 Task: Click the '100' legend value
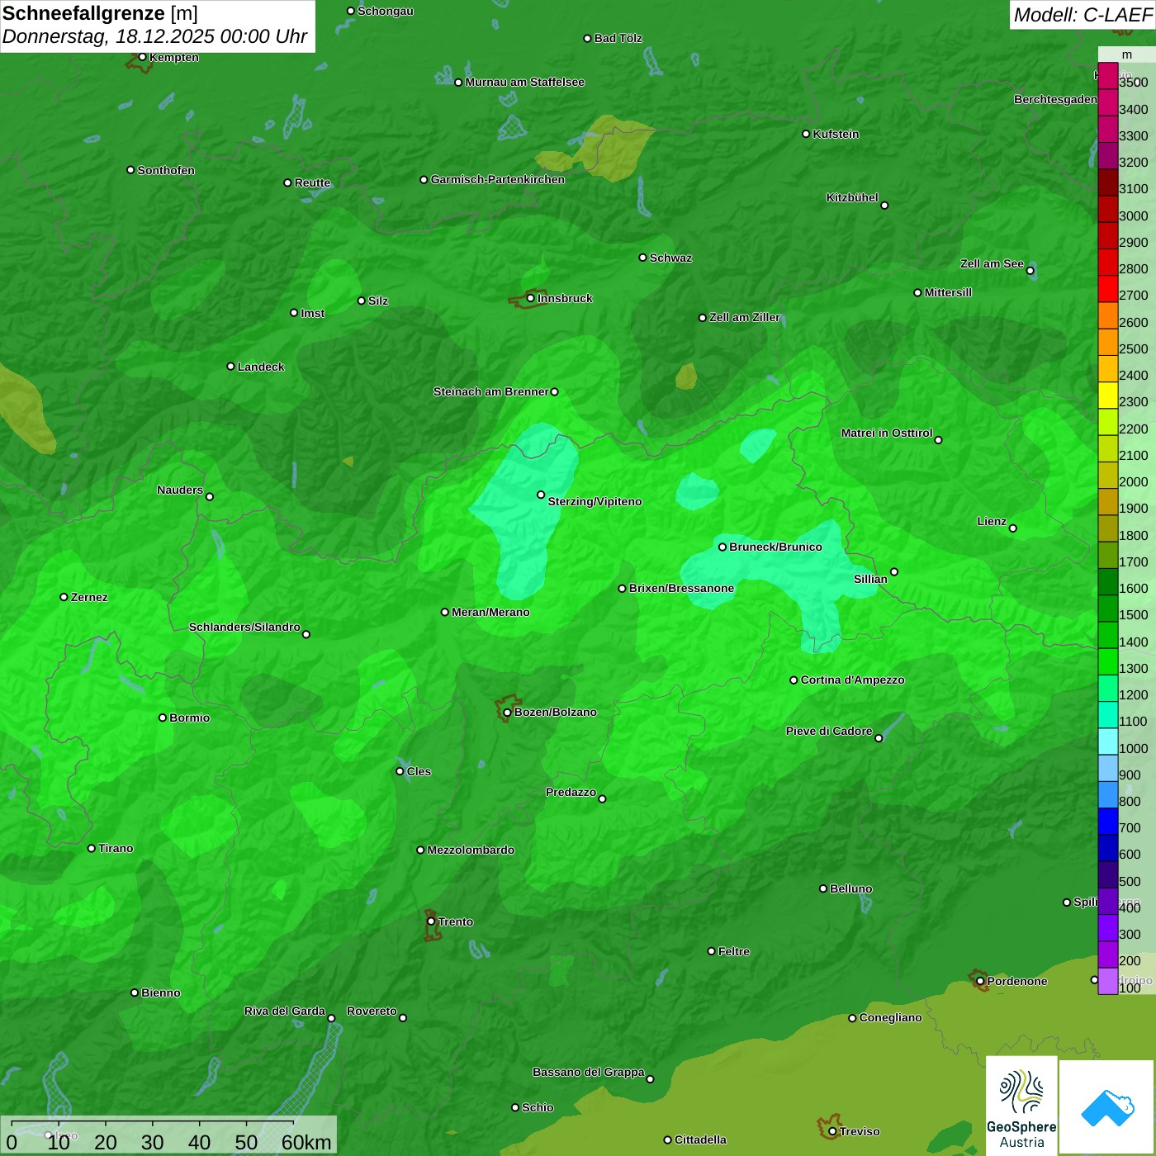coord(1130,988)
